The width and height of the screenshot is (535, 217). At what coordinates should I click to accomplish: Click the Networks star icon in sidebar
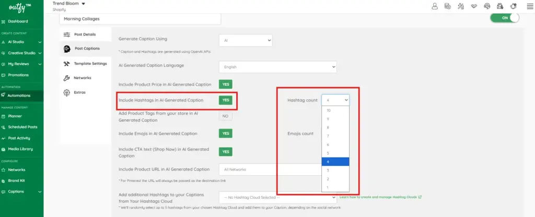click(x=4, y=170)
